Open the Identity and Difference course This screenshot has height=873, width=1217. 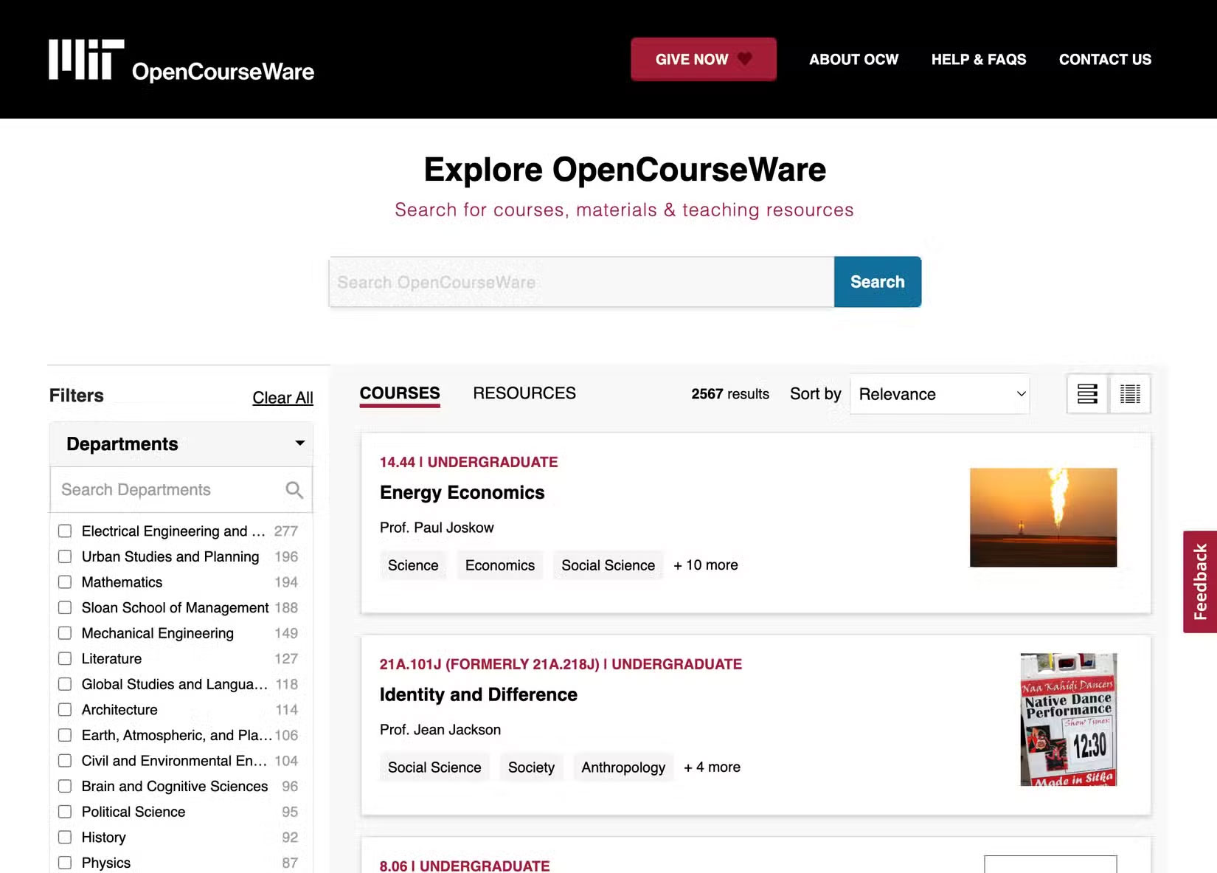coord(478,694)
